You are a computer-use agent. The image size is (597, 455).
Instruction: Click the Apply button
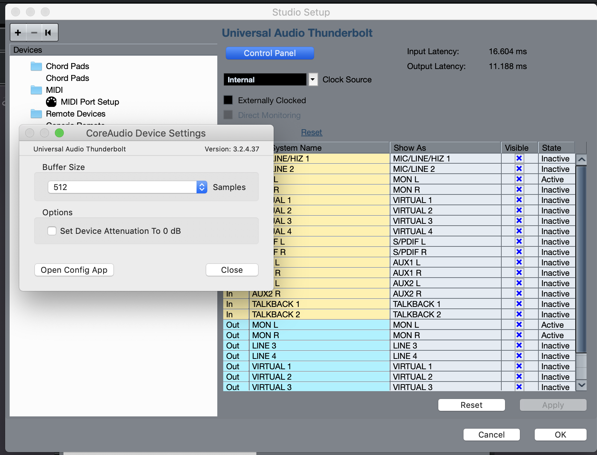[553, 405]
